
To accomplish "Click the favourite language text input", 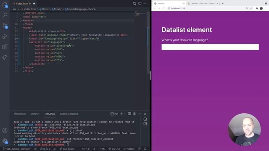I will [x=210, y=47].
